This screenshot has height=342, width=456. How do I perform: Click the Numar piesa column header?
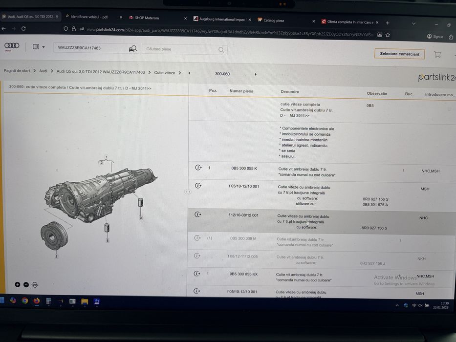coord(241,91)
